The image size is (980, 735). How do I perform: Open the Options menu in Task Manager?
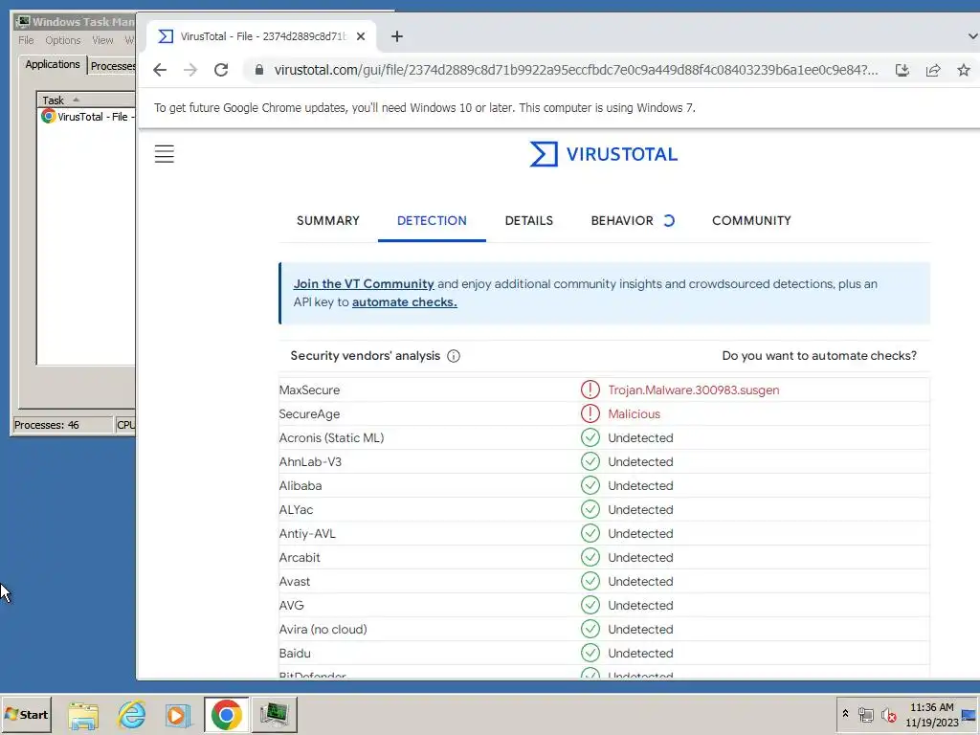(x=62, y=40)
